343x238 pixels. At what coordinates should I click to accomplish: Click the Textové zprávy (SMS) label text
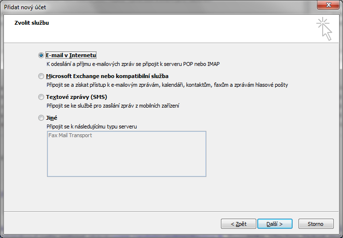point(77,97)
